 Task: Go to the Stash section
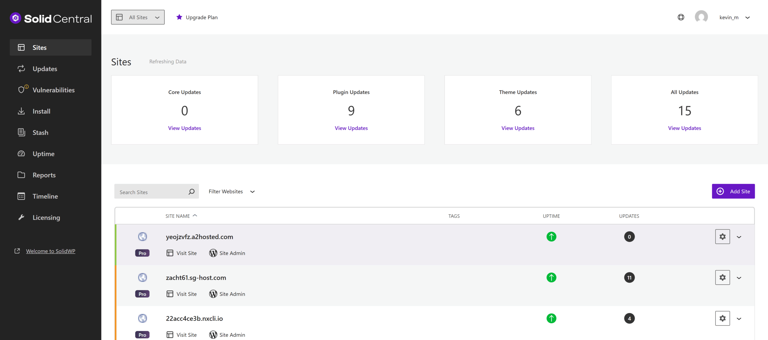(40, 132)
